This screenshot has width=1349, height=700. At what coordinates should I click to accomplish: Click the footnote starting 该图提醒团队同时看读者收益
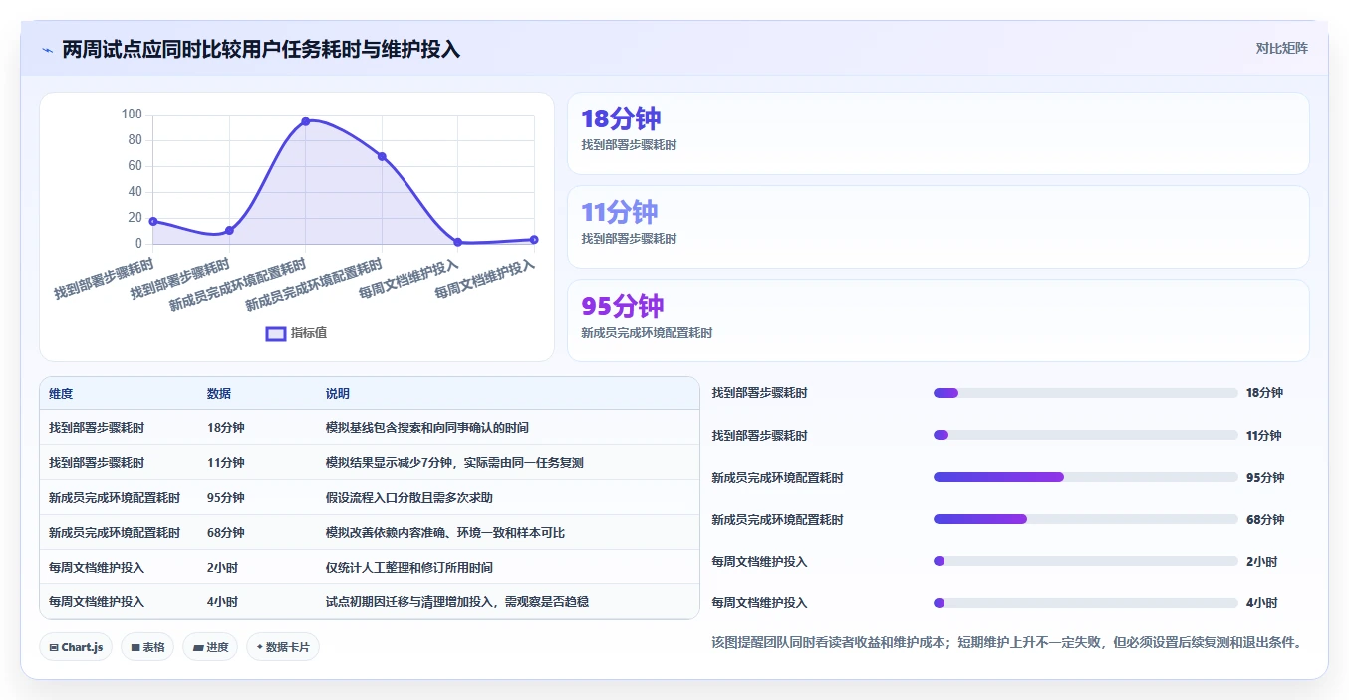click(x=1006, y=642)
